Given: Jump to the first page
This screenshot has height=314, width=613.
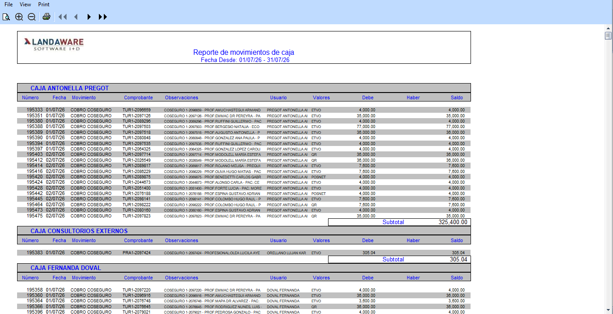Looking at the screenshot, I should click(62, 17).
